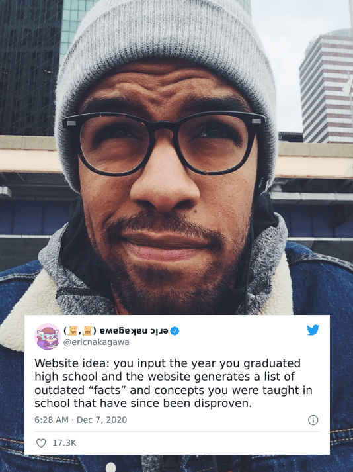Click the divider line above like count
353x472 pixels.
coord(176,432)
